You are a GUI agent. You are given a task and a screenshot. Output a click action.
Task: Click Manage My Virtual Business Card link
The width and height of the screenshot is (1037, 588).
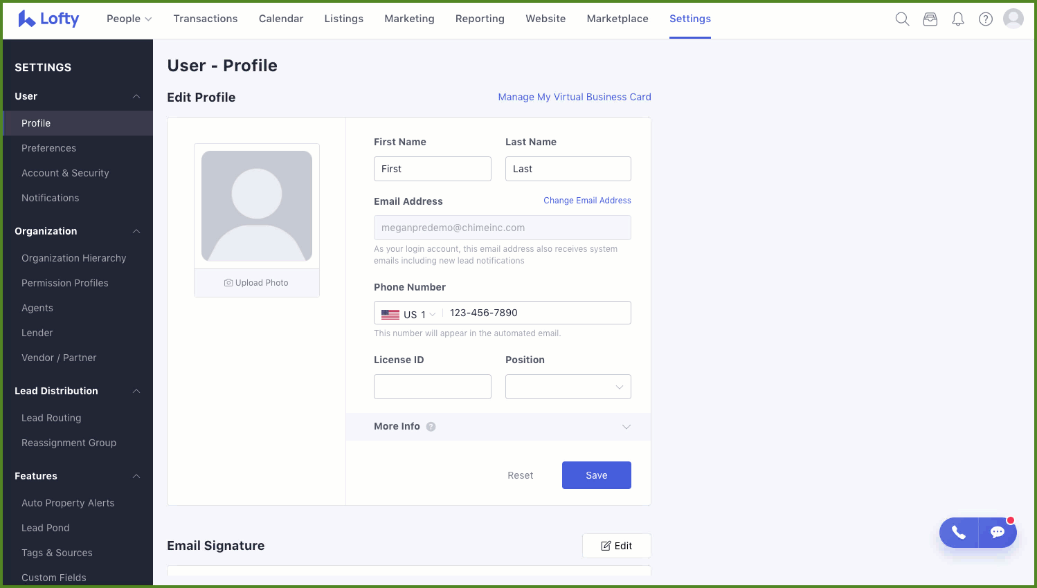(x=574, y=97)
